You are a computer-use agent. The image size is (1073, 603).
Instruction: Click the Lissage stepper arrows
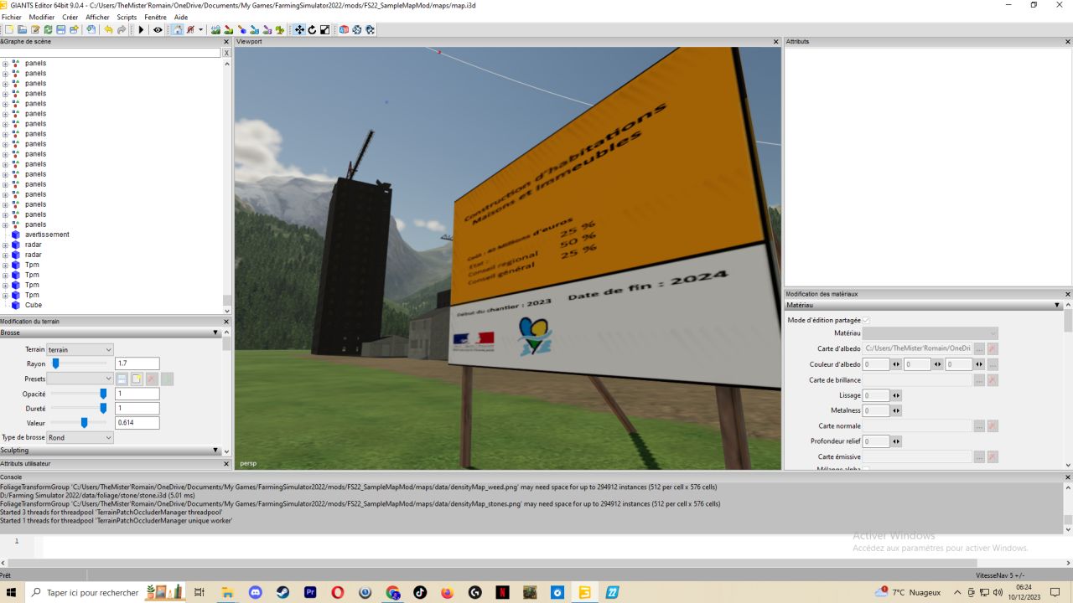pos(896,395)
